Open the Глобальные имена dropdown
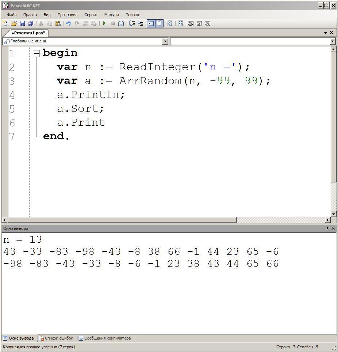 tap(85, 41)
